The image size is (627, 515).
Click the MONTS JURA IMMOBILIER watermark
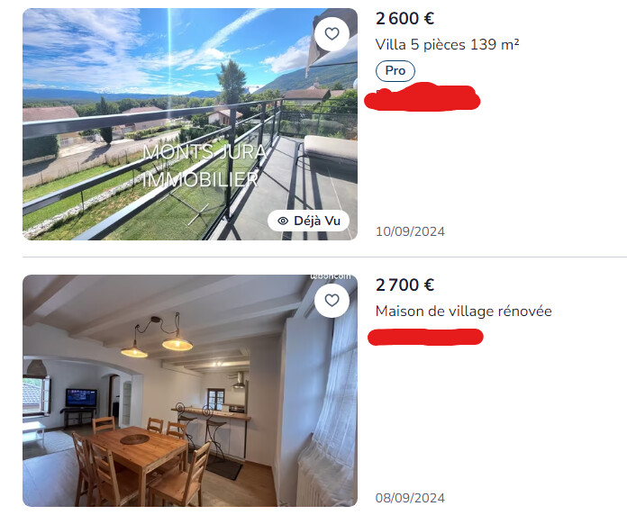click(x=204, y=166)
